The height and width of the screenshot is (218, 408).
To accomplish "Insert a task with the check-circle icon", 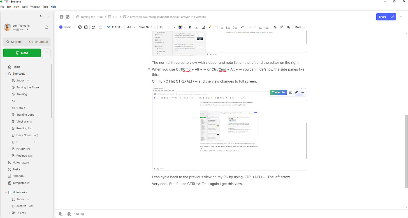I will click(80, 27).
